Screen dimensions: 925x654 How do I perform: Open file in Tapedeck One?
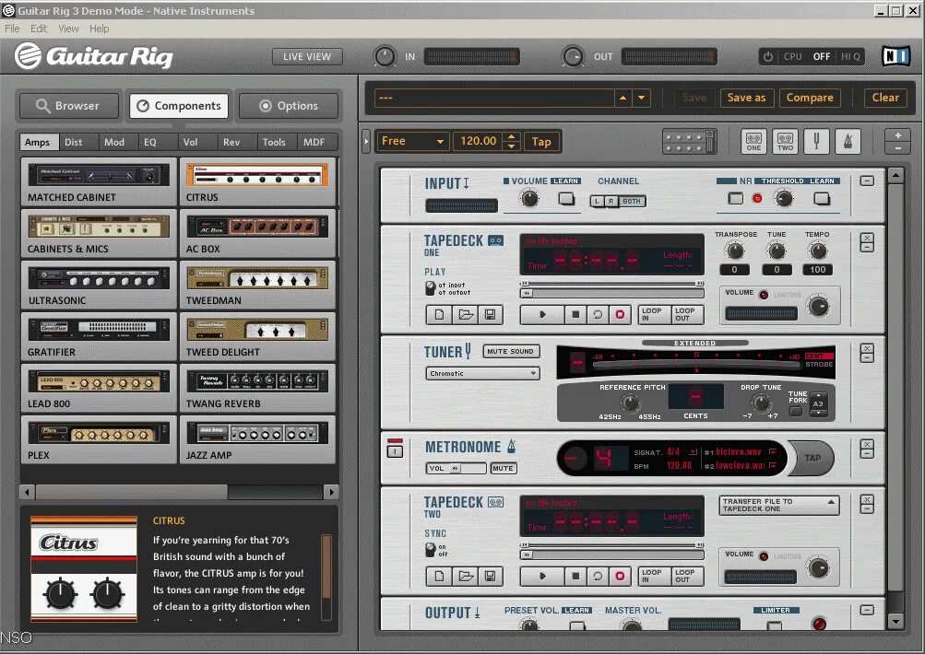(466, 315)
